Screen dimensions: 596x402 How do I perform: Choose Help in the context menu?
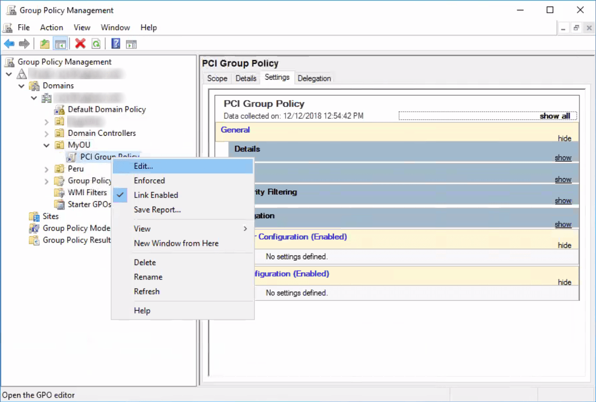tap(183, 310)
